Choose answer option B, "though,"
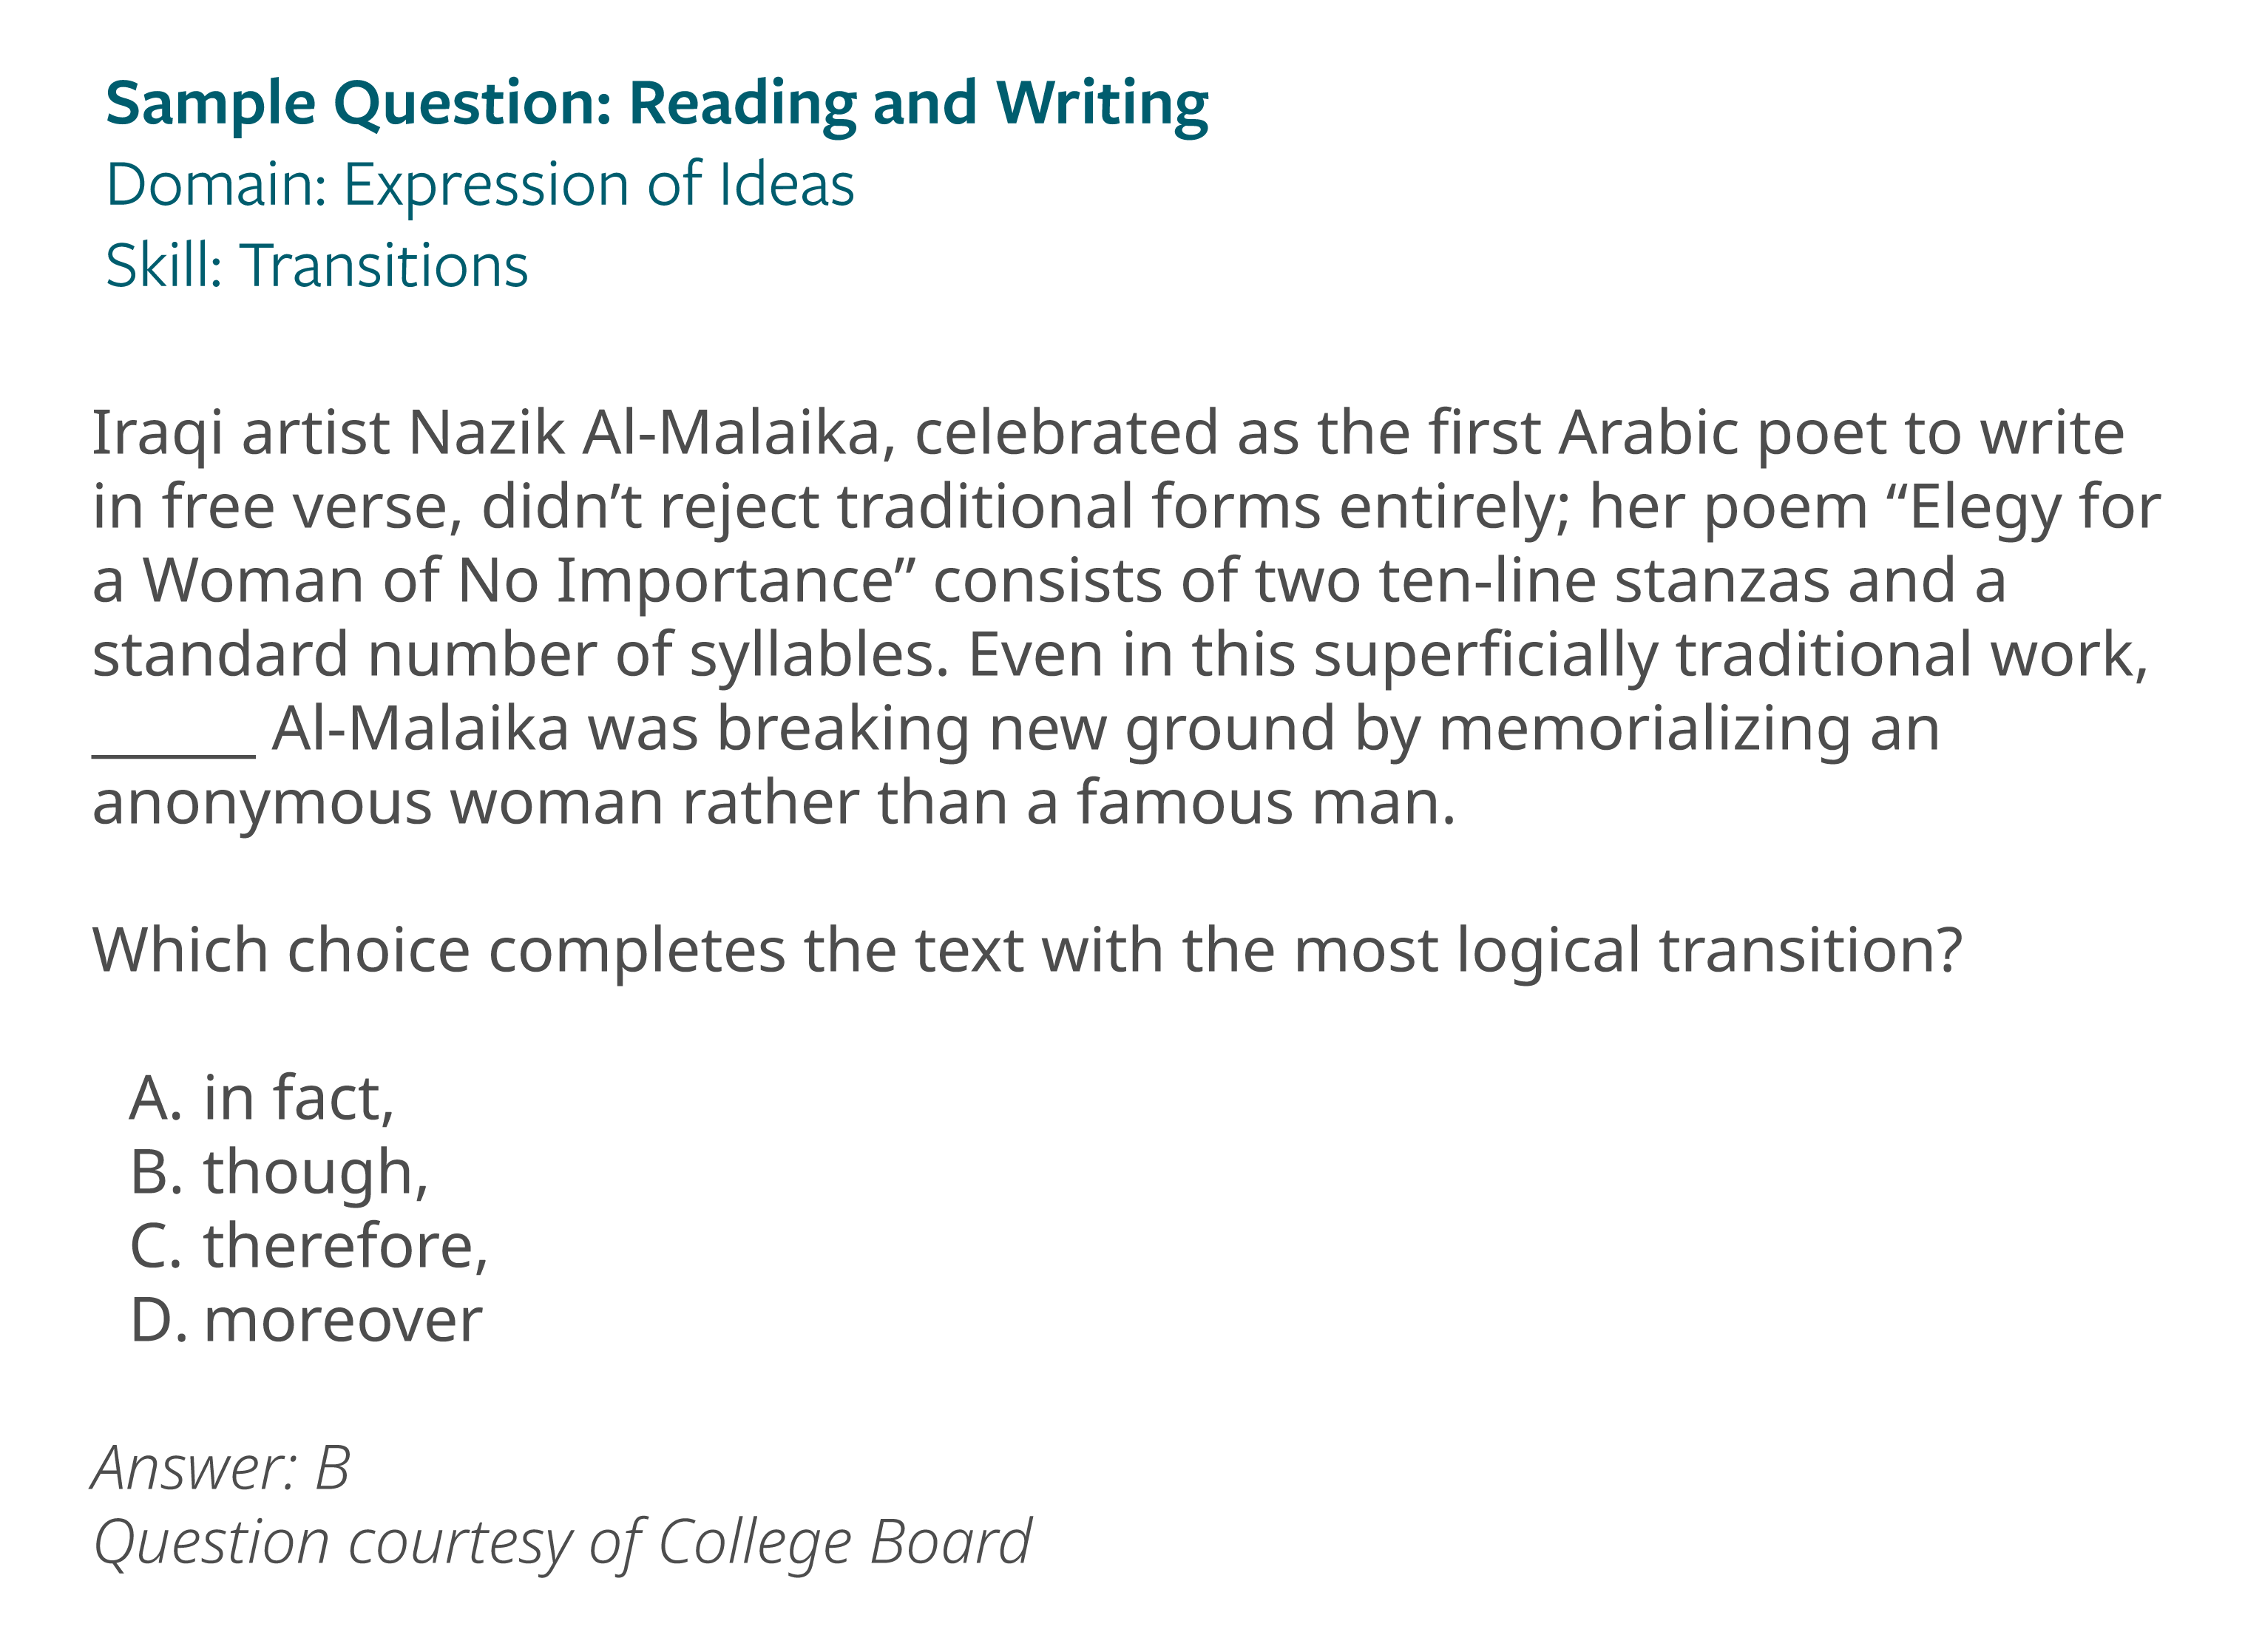This screenshot has width=2262, height=1652. coord(279,1174)
